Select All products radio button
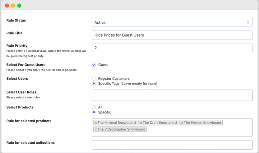Screen dimensions: 259x153 coord(94,107)
